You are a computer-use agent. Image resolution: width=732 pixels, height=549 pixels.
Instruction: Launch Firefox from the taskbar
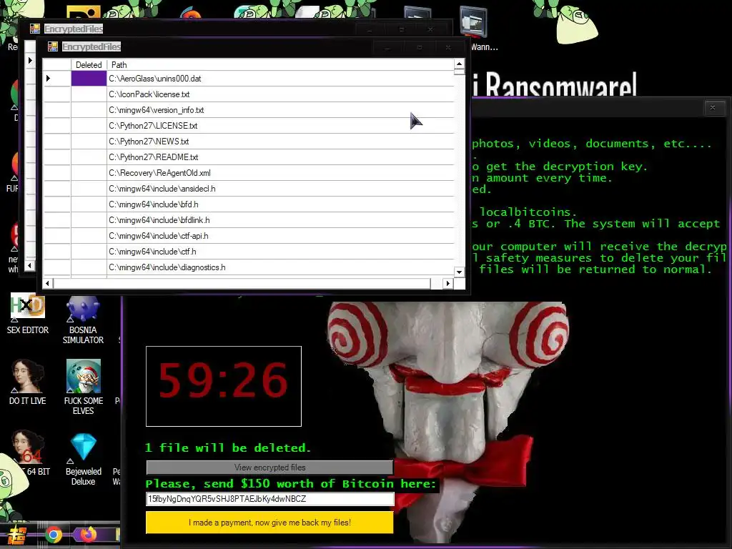[x=88, y=534]
